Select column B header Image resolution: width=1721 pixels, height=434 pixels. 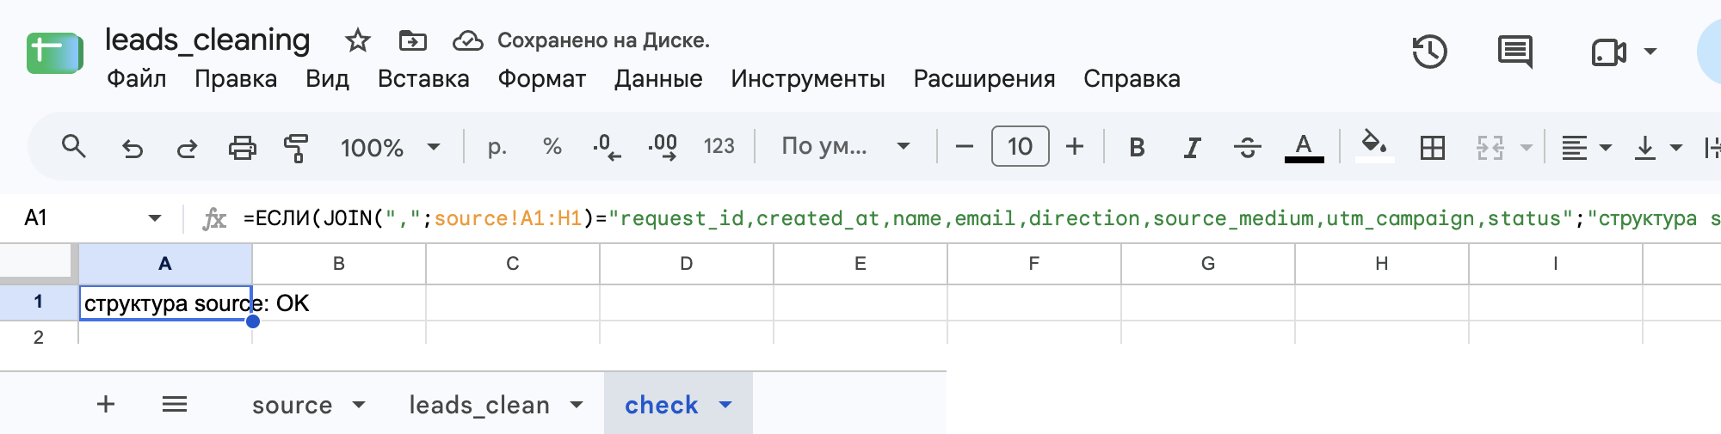(339, 264)
